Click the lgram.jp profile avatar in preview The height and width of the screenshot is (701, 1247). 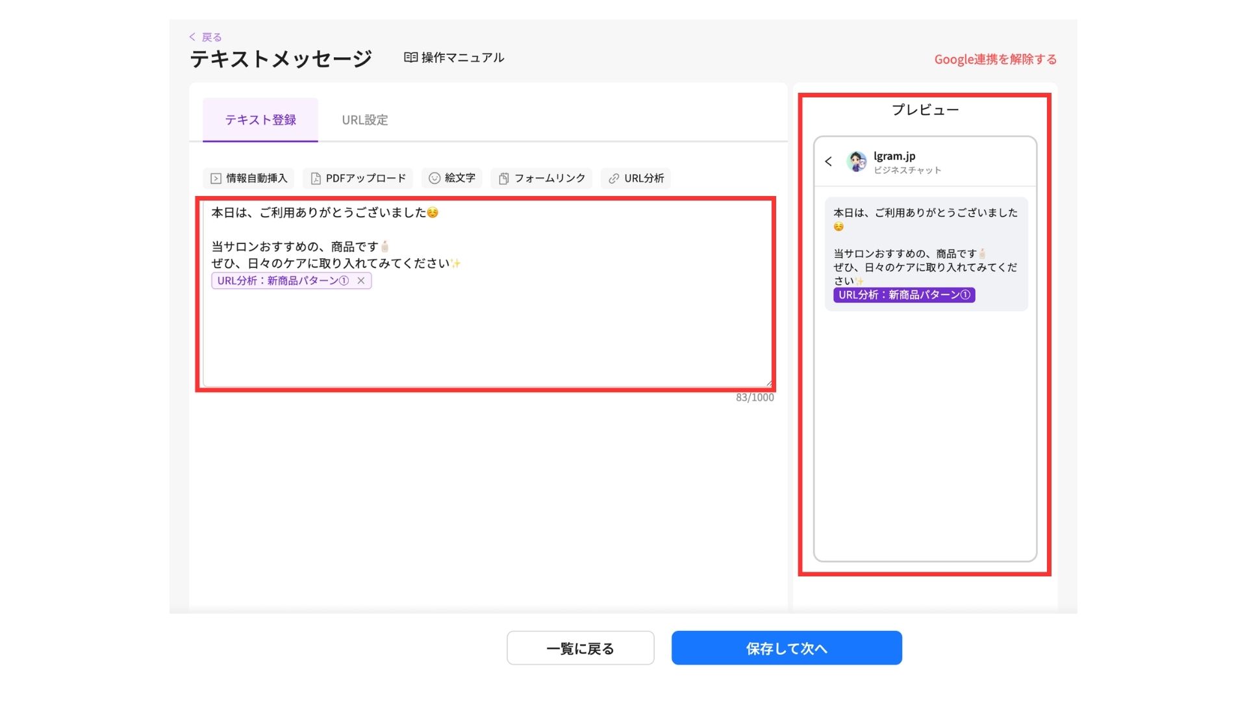click(x=857, y=162)
